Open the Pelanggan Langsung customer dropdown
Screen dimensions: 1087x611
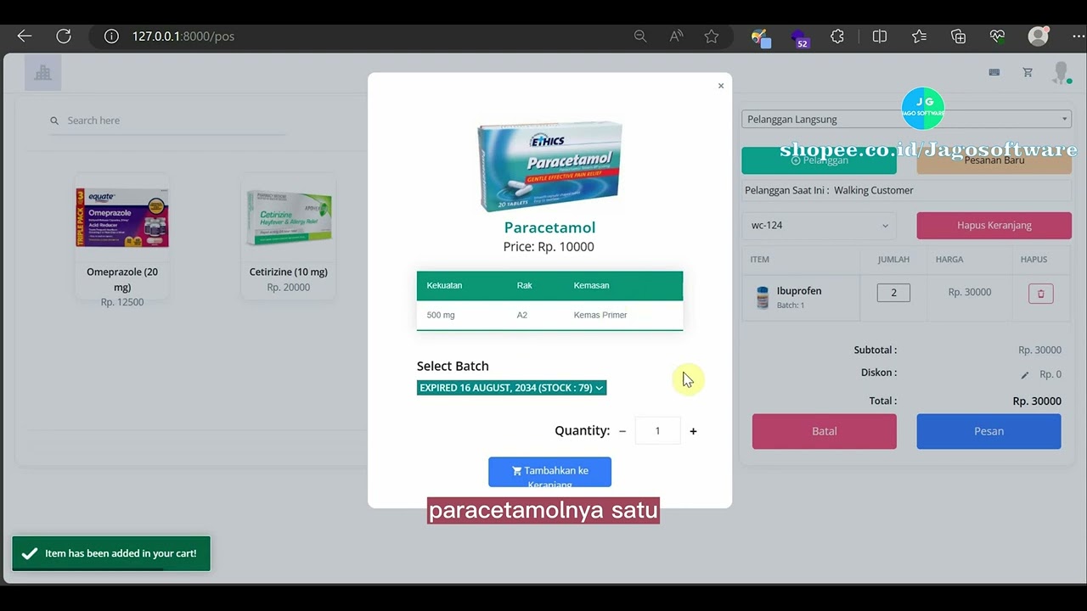pyautogui.click(x=906, y=119)
